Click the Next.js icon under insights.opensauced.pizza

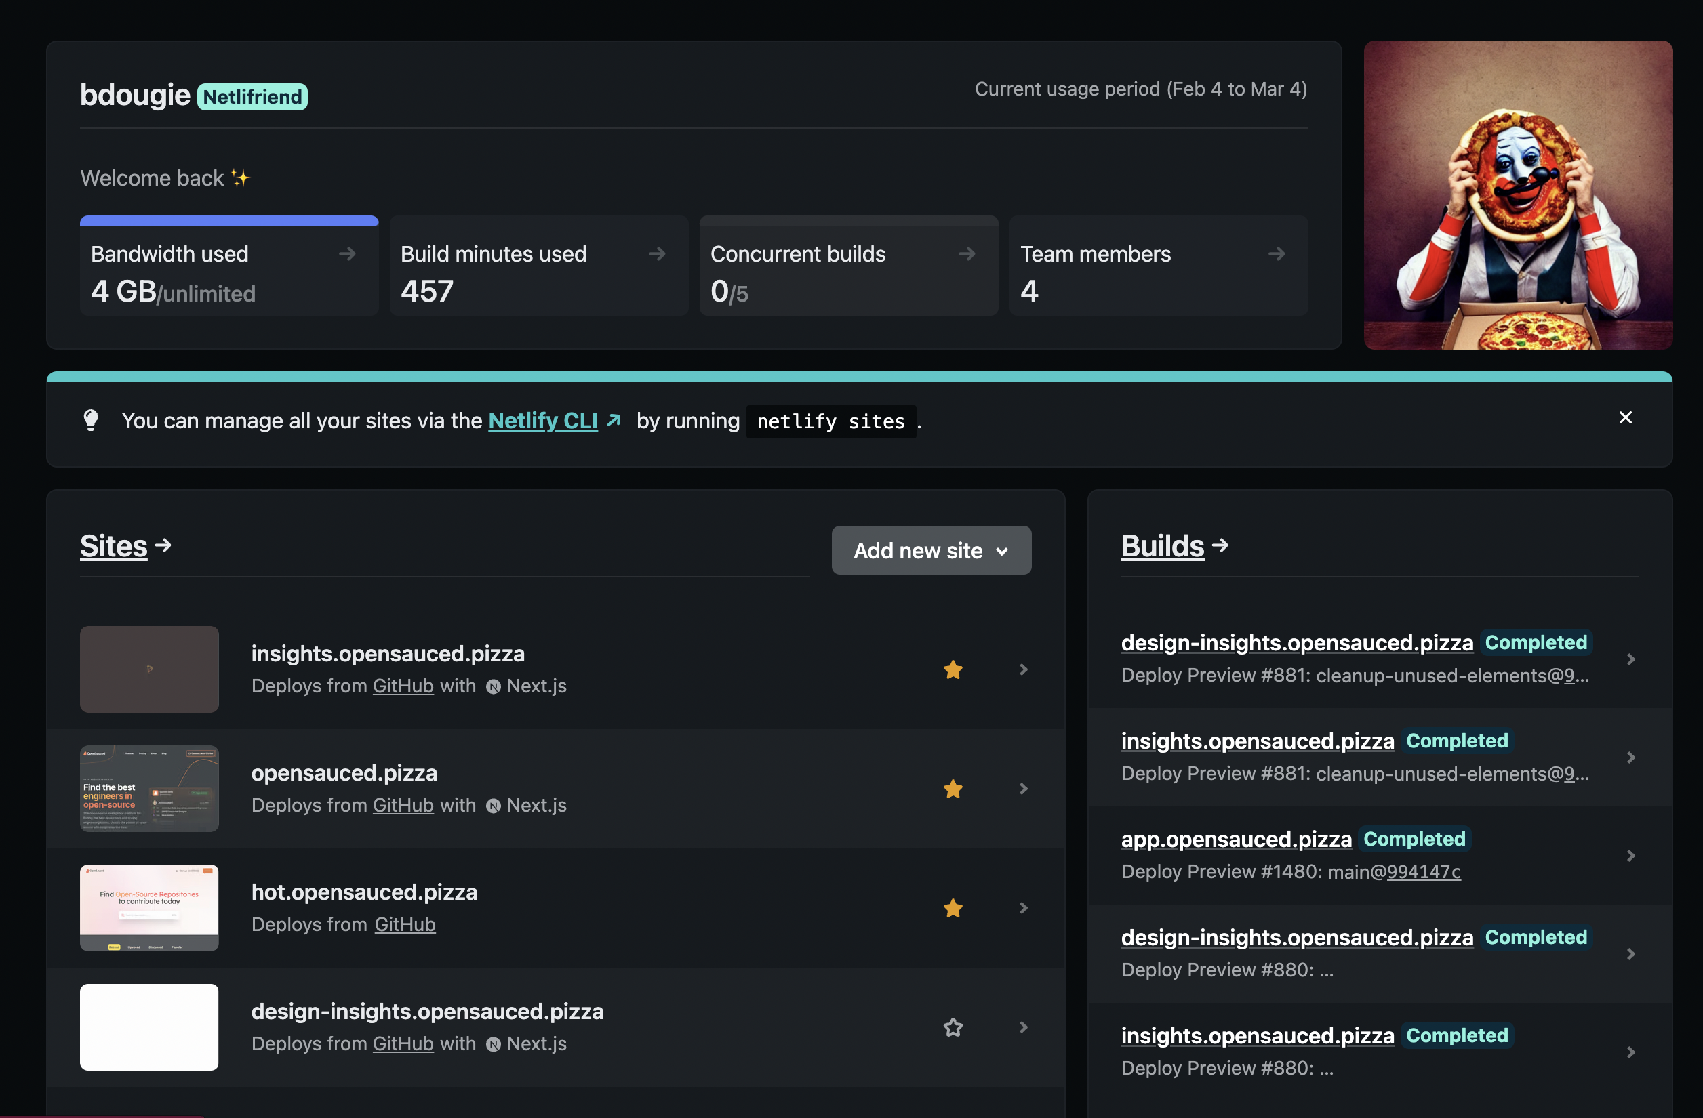[493, 686]
